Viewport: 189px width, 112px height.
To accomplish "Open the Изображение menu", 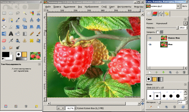I will pyautogui.click(x=91, y=7).
